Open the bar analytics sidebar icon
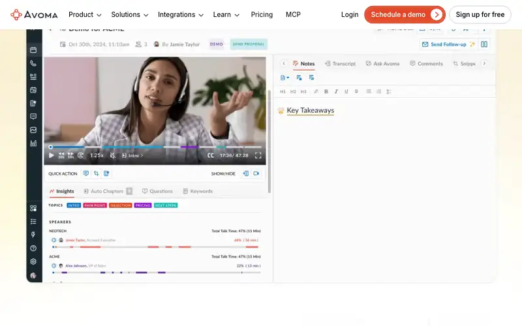The height and width of the screenshot is (326, 522). pyautogui.click(x=33, y=143)
